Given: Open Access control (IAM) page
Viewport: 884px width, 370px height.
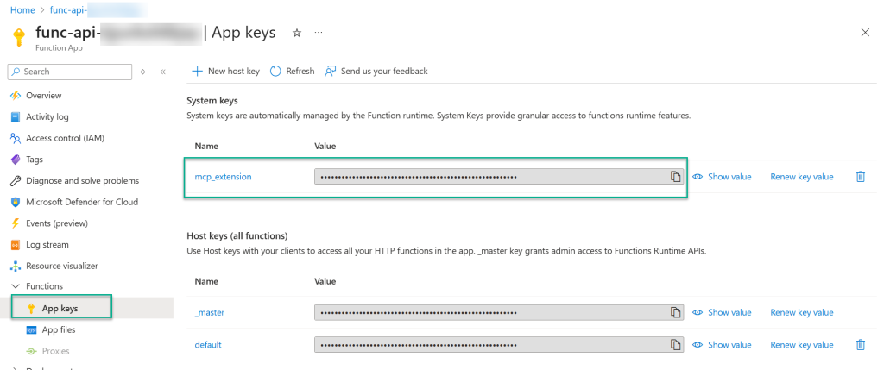Looking at the screenshot, I should click(65, 138).
